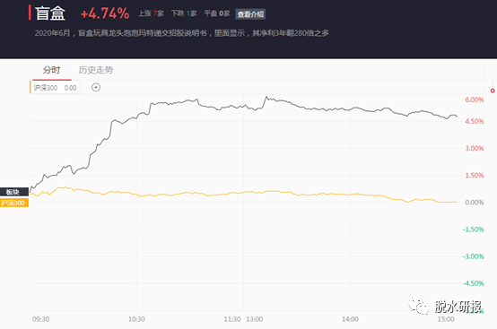
Task: Click 上涨 7家 rising count
Action: (152, 13)
